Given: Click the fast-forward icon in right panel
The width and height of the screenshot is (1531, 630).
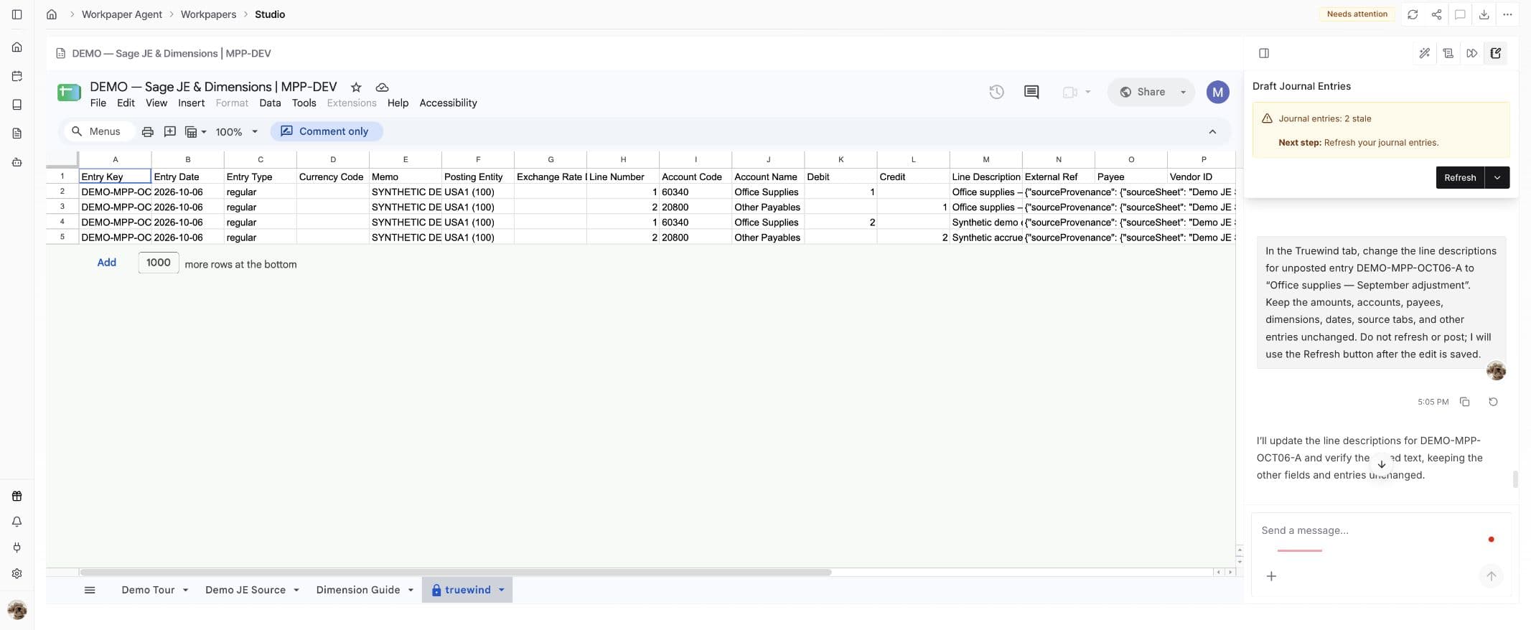Looking at the screenshot, I should 1472,53.
